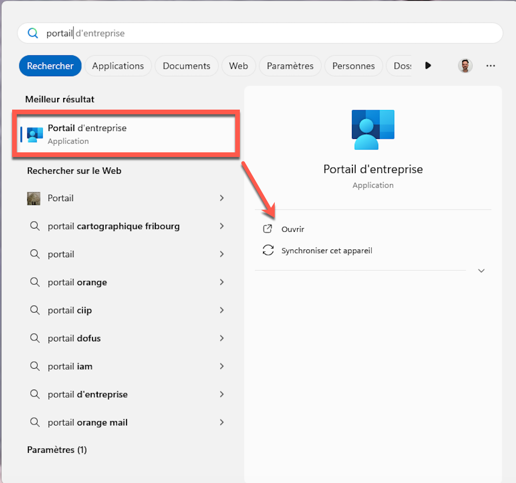Click the Portail d'entreprise icon in best result
The height and width of the screenshot is (483, 516).
[35, 135]
